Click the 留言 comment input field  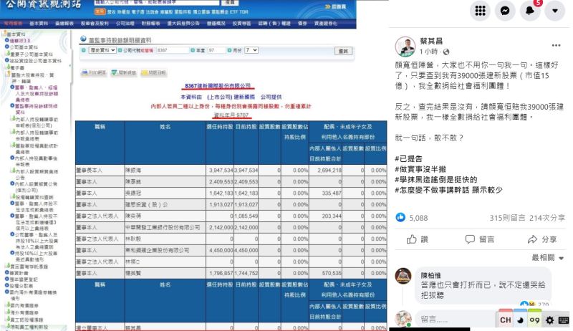pos(457,320)
